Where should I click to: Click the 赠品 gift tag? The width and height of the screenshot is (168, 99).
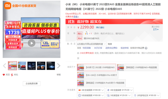coord(80,34)
